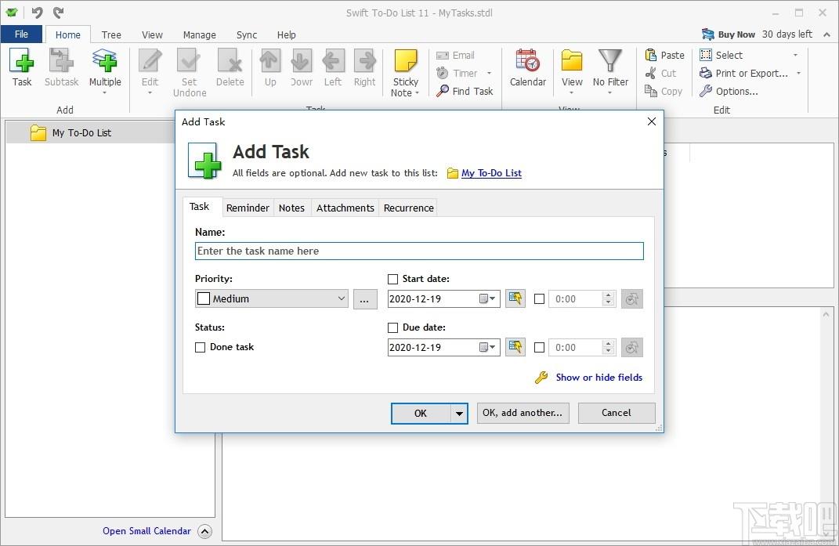Enable the Start date checkbox

392,279
